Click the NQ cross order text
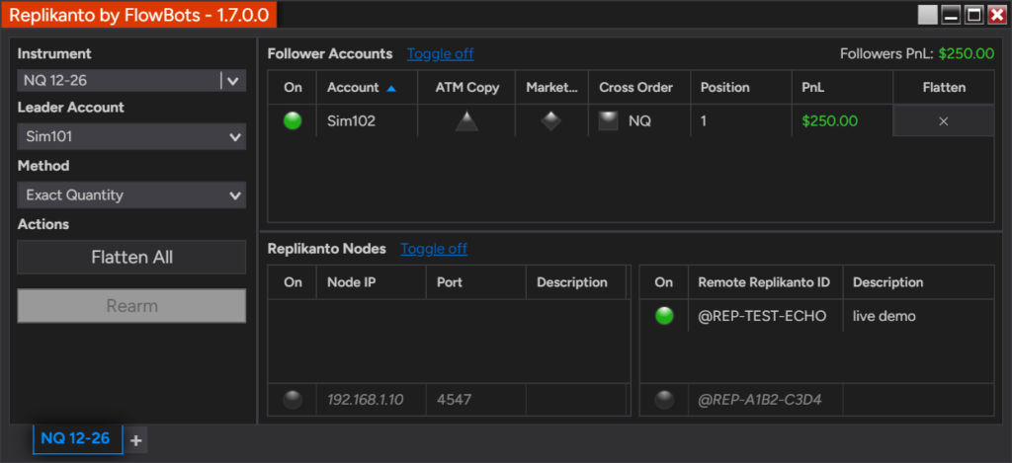Image resolution: width=1012 pixels, height=463 pixels. [639, 121]
